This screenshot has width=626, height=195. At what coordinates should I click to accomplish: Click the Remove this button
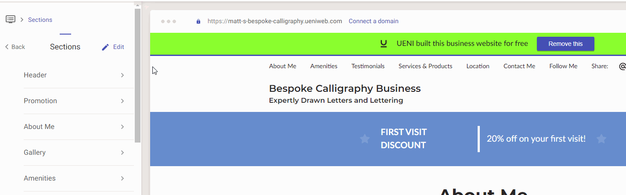click(565, 44)
